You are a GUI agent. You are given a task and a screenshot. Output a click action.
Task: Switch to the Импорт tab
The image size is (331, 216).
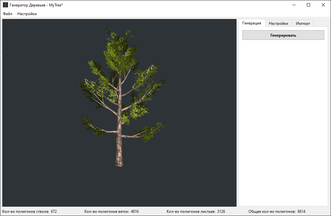303,23
